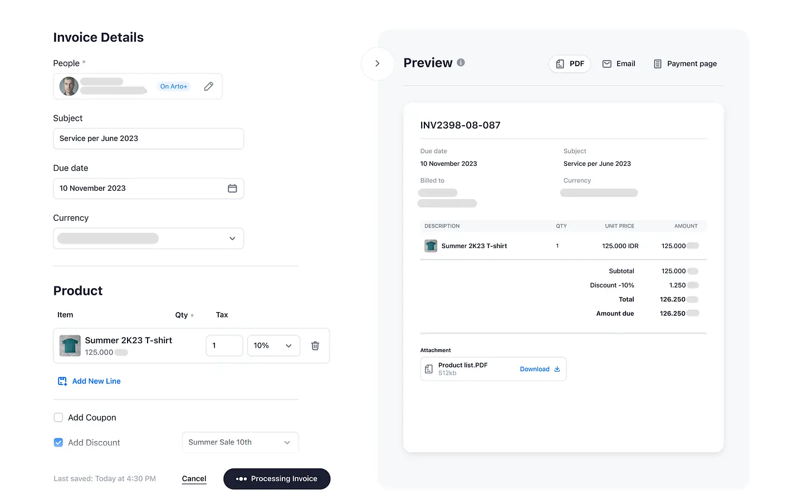Switch preview to Email tab

[x=619, y=63]
